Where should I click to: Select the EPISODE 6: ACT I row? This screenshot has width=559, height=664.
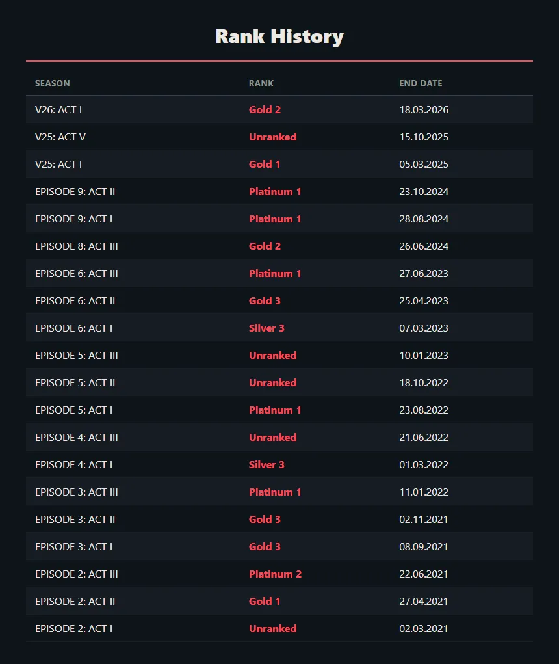pos(279,328)
